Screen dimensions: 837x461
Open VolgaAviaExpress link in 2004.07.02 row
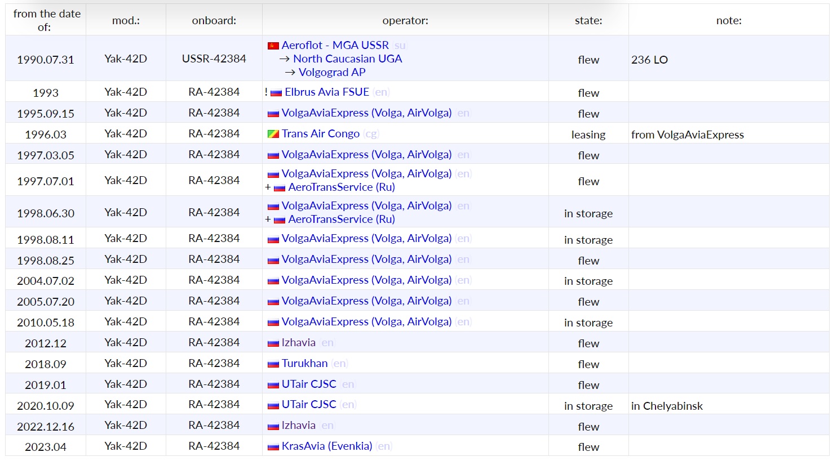pos(367,280)
